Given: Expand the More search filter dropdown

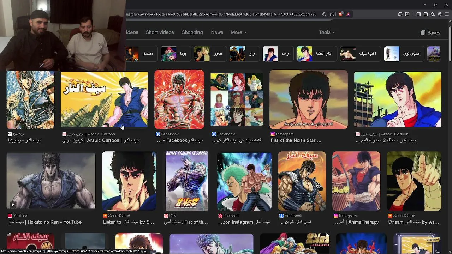Looking at the screenshot, I should tap(239, 32).
